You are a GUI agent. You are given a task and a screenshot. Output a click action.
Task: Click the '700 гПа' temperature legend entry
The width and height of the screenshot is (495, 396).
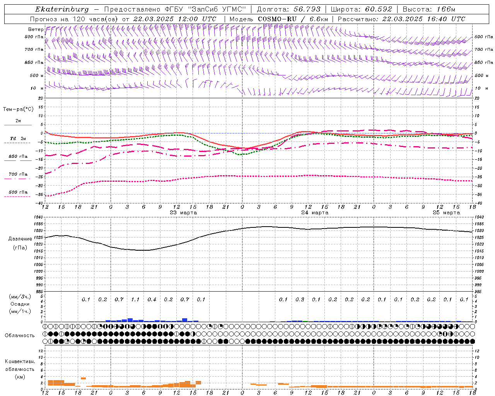[18, 174]
